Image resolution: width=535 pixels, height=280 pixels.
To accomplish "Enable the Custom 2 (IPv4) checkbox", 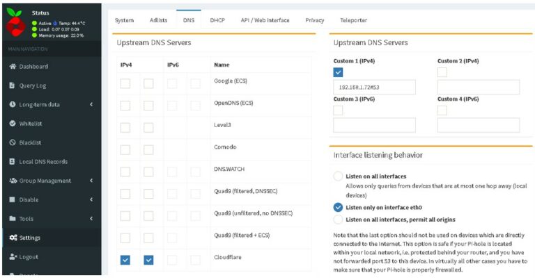I will point(442,72).
